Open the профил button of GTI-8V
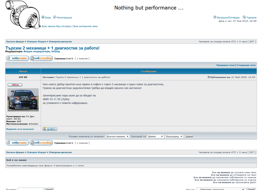 [50, 129]
